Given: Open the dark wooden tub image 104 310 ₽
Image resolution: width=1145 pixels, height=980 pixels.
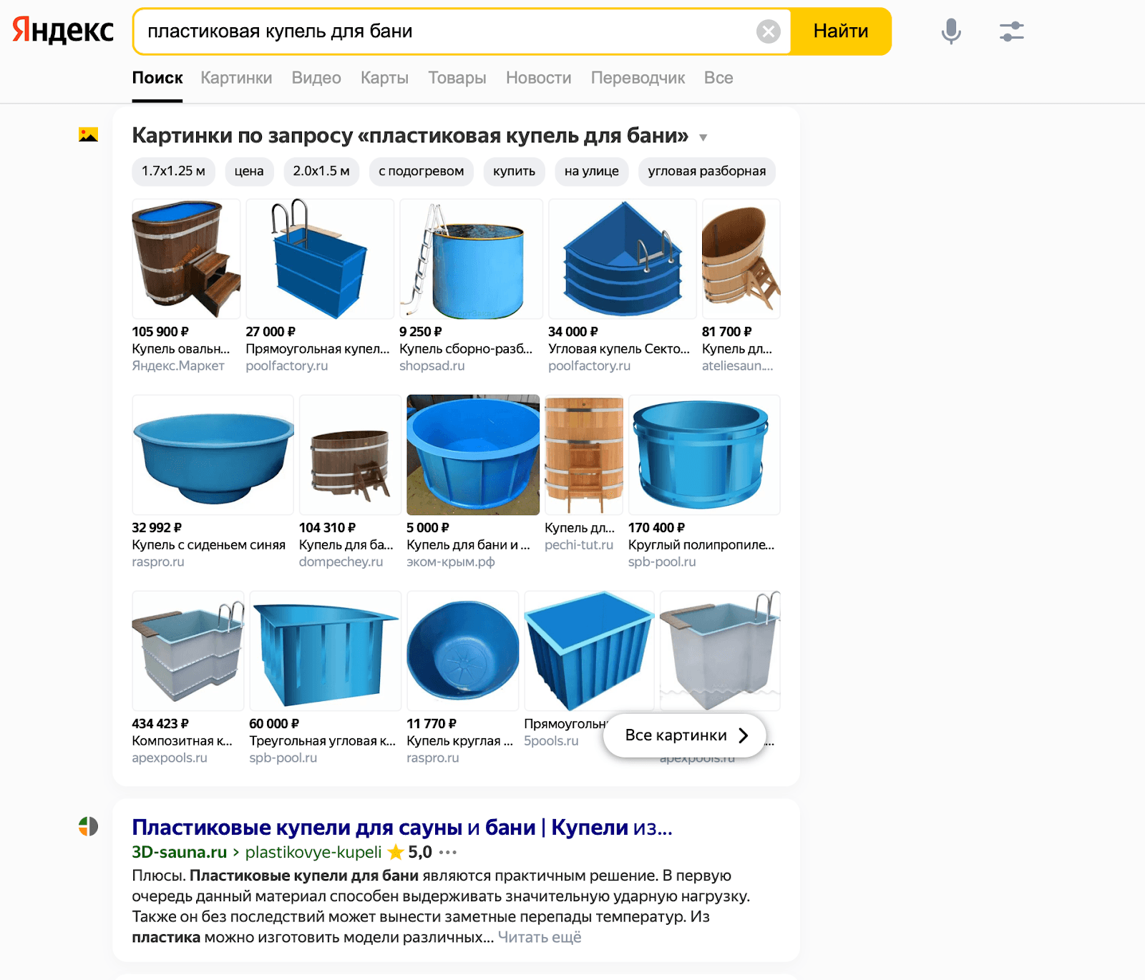Looking at the screenshot, I should click(x=351, y=455).
